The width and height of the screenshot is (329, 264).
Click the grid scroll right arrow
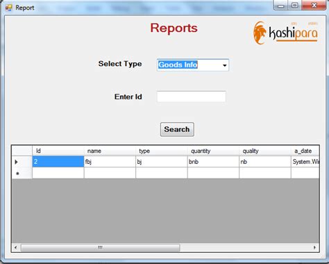click(x=314, y=247)
